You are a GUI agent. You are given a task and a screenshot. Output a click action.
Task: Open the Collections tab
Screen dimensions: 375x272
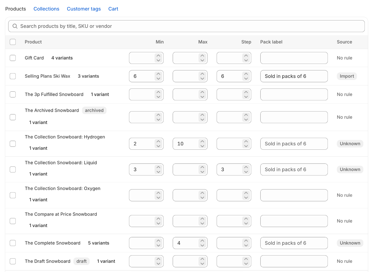46,9
